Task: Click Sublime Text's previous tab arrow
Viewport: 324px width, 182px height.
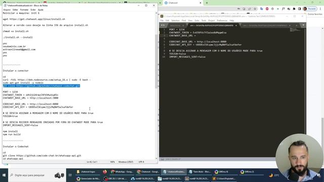Action: coord(162,25)
